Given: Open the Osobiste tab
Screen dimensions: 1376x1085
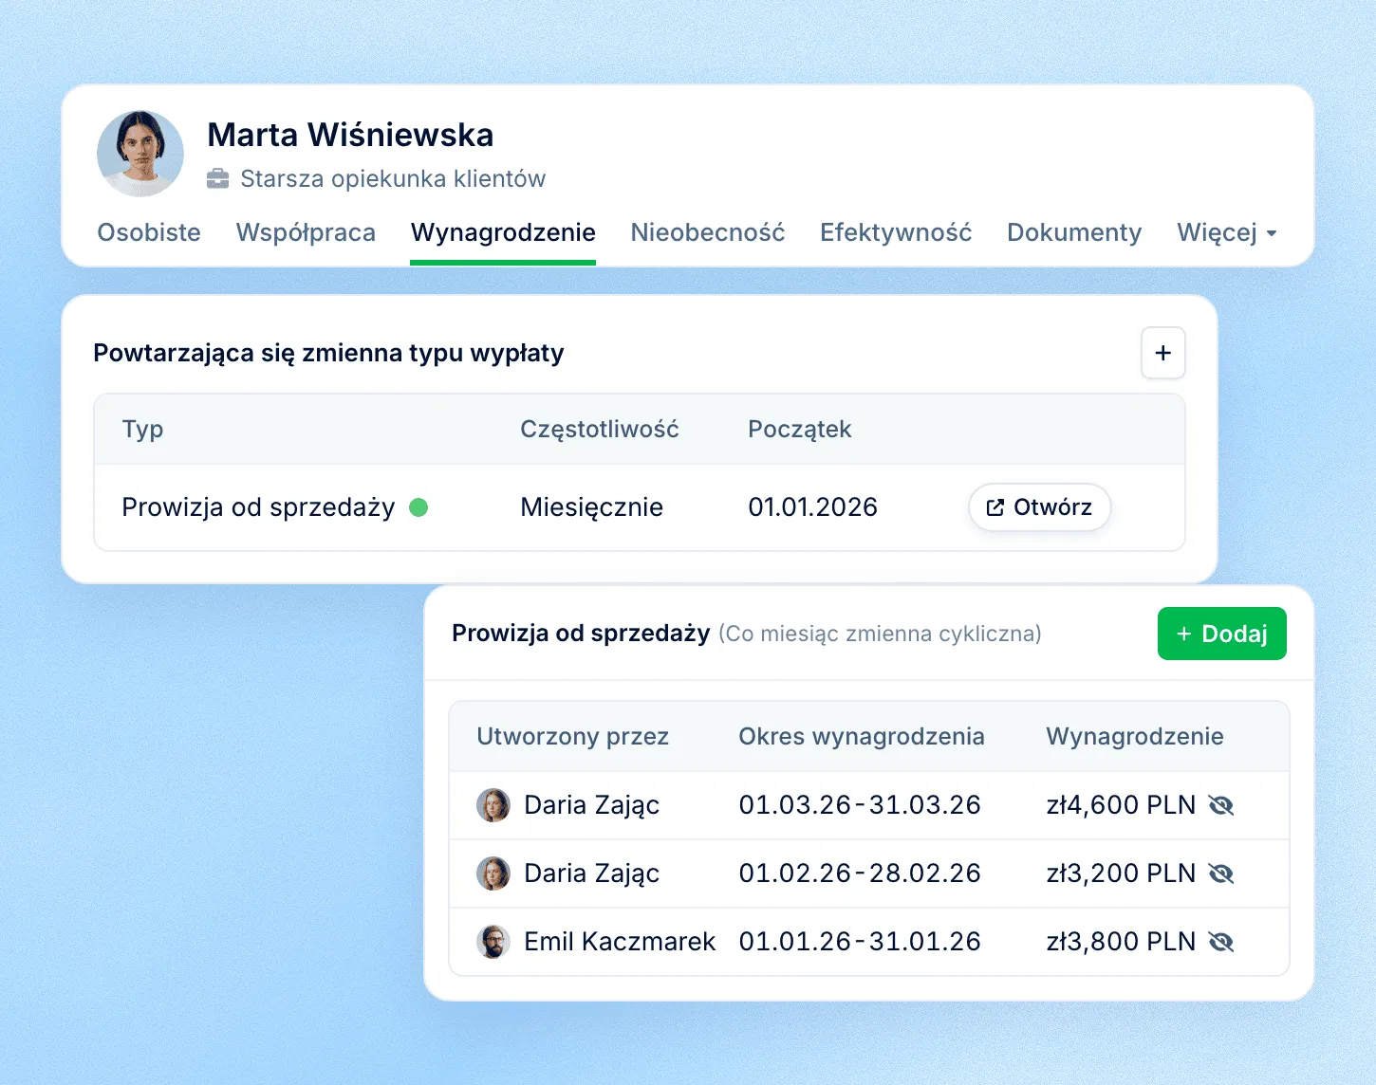Looking at the screenshot, I should click(149, 232).
